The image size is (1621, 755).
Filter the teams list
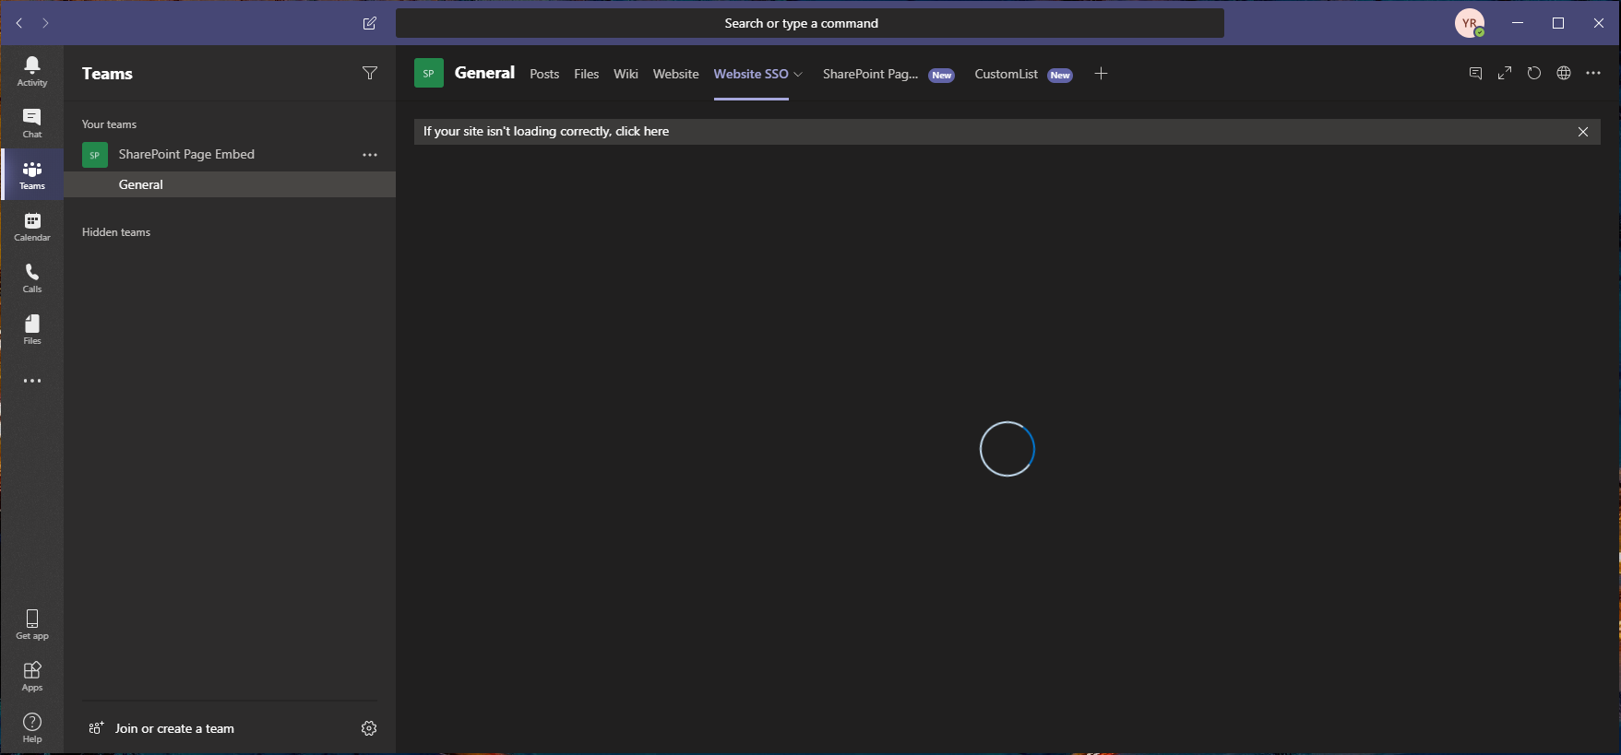coord(370,73)
